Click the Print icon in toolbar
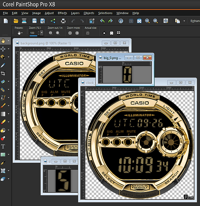Viewport: 200px width, 206px height. pyautogui.click(x=63, y=21)
